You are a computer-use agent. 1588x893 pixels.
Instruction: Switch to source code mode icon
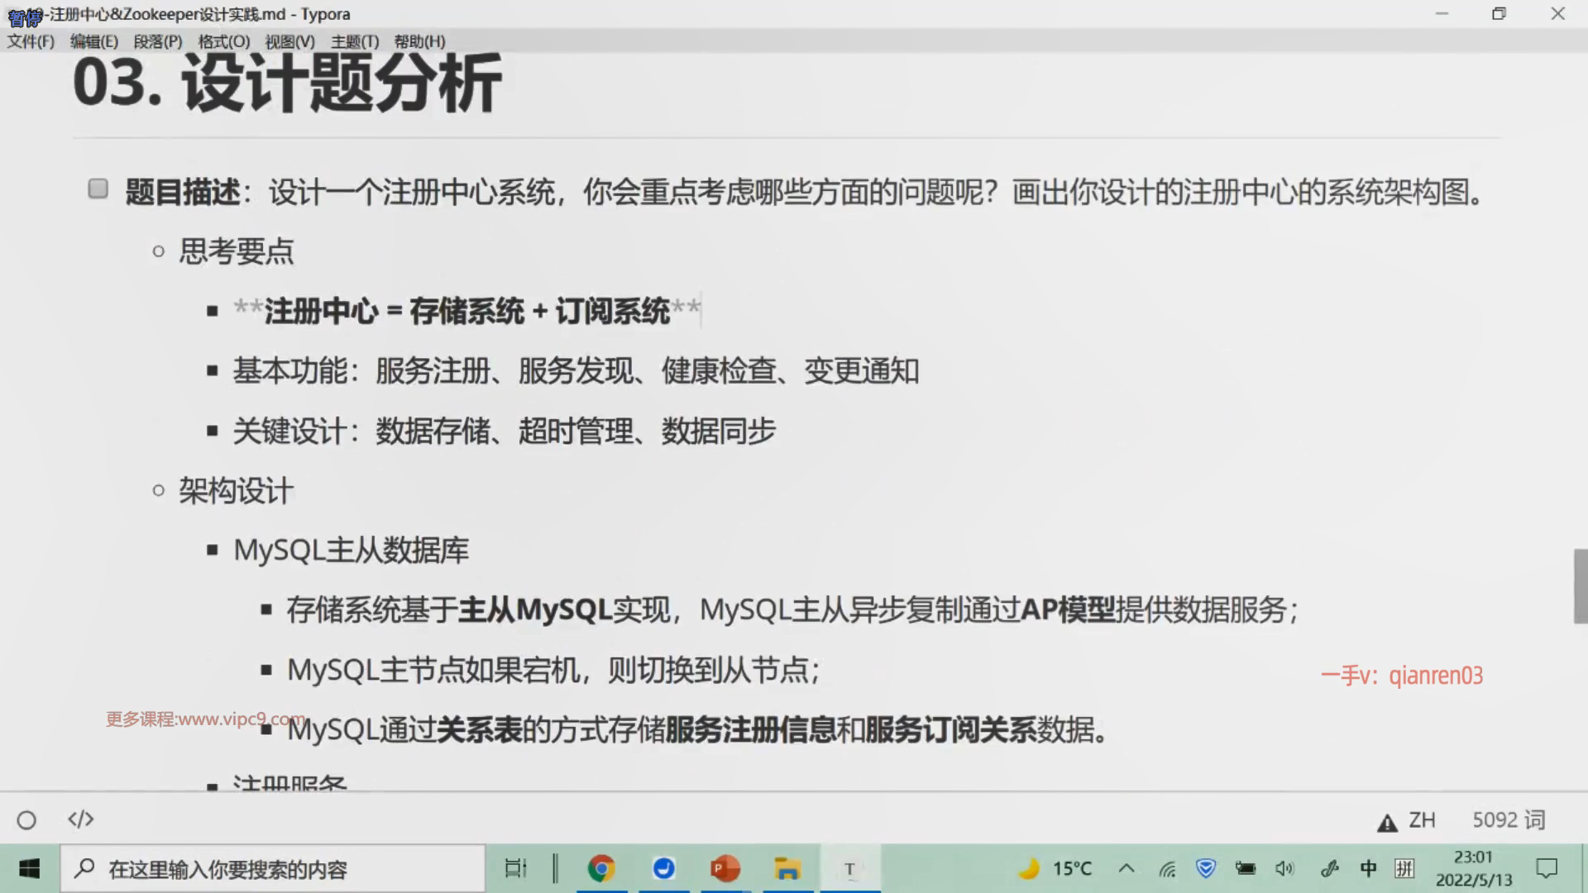[x=80, y=819]
